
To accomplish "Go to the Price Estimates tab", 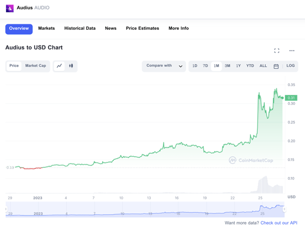I will tap(142, 28).
